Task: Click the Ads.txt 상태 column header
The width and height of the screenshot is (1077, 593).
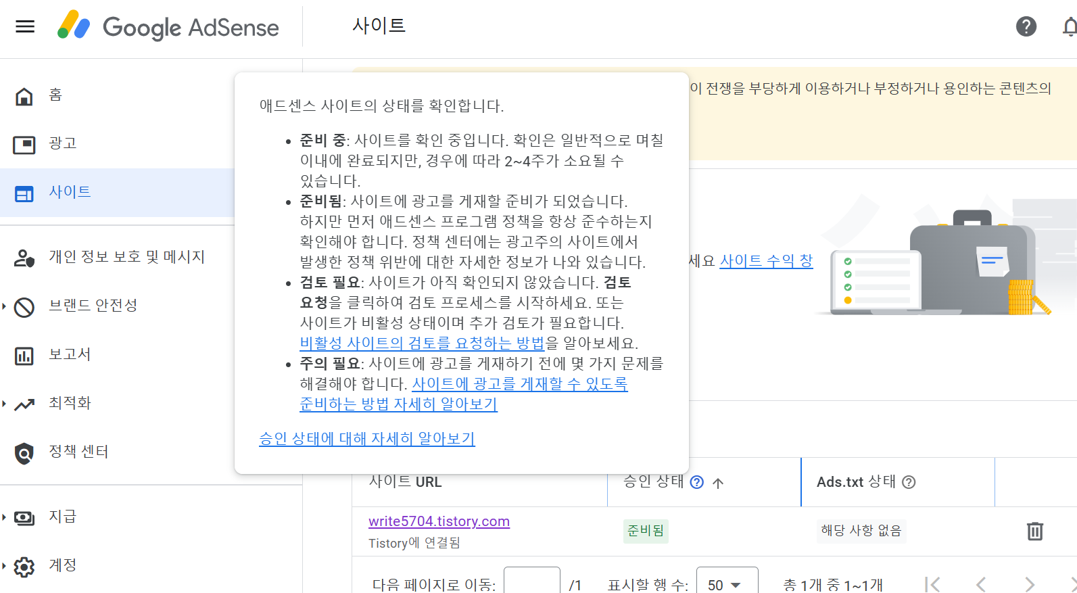Action: [856, 482]
